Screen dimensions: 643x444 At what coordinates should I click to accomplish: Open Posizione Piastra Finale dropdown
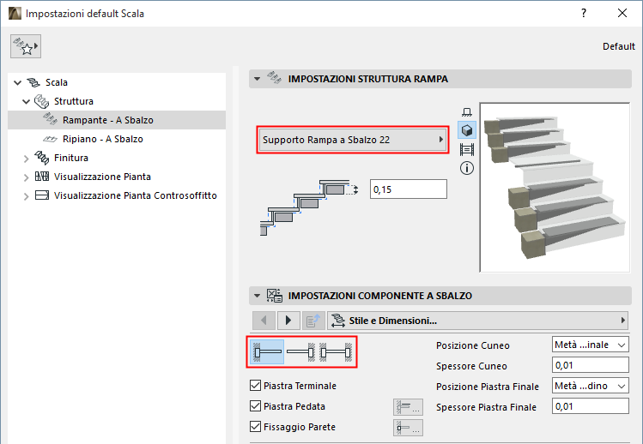coord(590,386)
